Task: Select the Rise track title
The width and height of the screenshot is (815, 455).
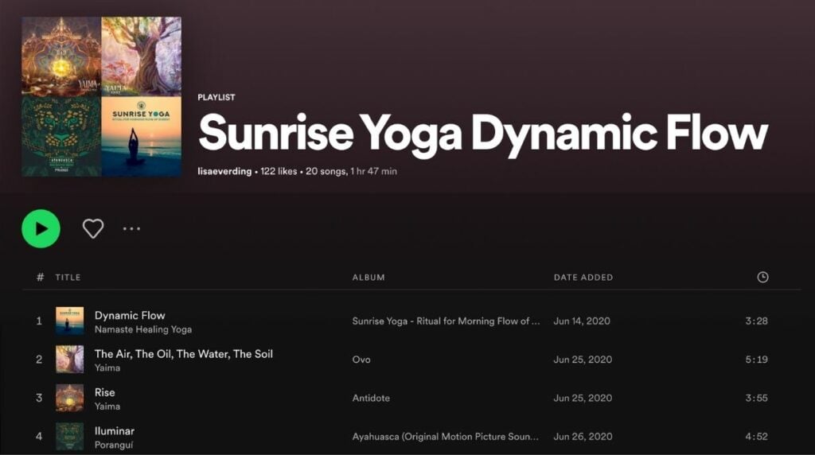Action: 104,392
